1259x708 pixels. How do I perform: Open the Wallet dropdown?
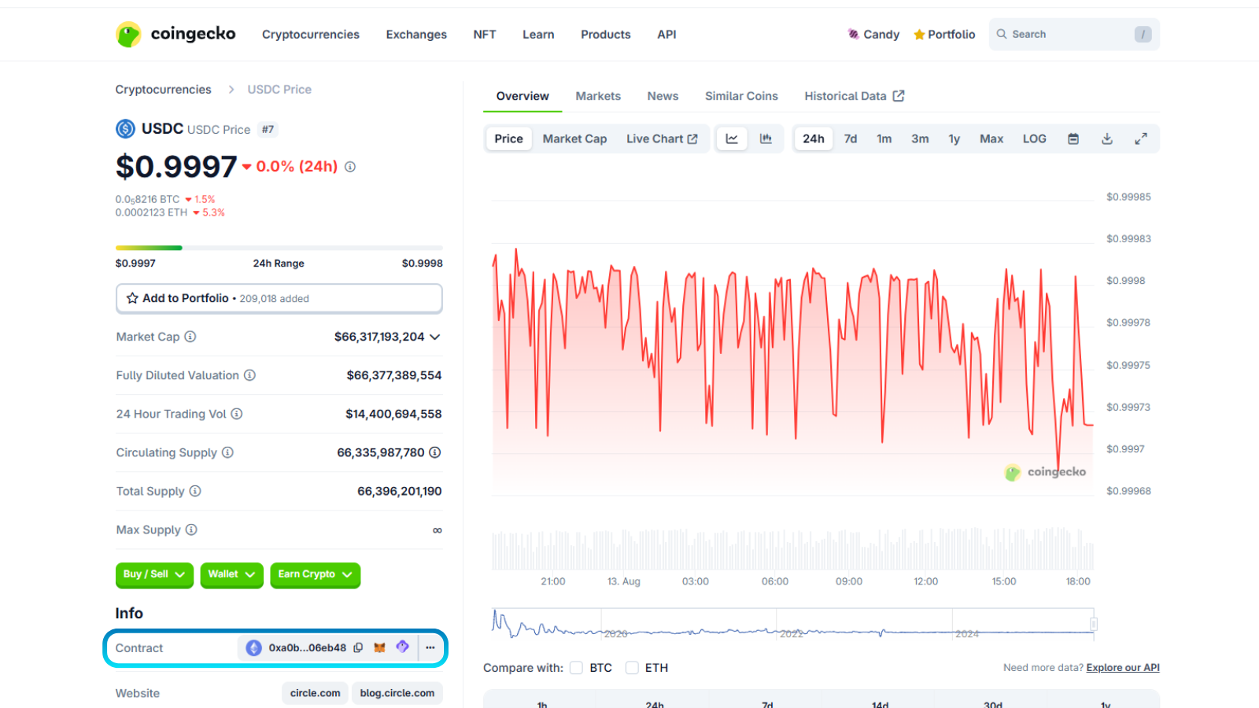click(x=231, y=575)
